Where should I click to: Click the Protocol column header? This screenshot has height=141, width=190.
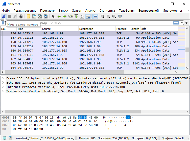point(122,29)
